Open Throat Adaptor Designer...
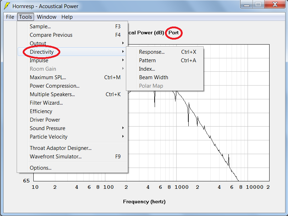This screenshot has width=288, height=216. [73, 148]
